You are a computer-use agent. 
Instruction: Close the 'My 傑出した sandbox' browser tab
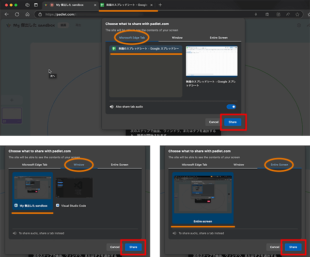coord(95,5)
